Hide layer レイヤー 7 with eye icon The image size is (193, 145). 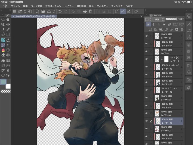click(x=146, y=129)
